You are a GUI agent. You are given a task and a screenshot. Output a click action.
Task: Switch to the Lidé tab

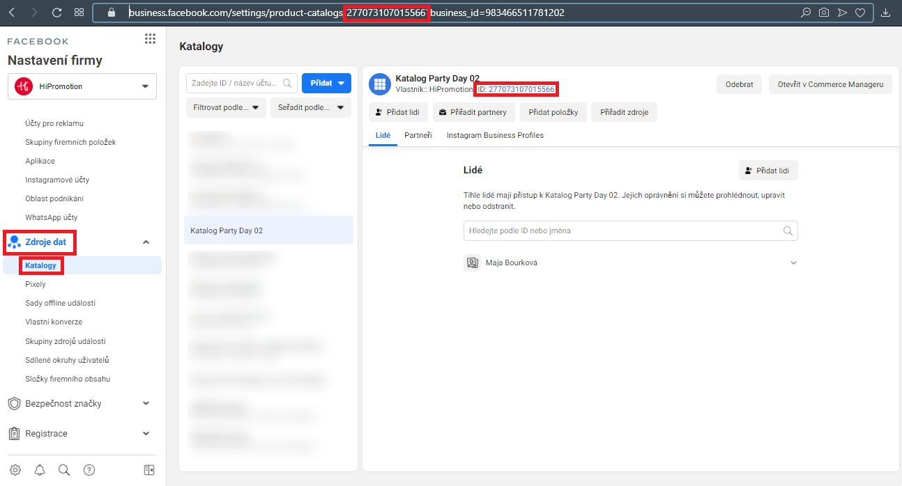(383, 135)
